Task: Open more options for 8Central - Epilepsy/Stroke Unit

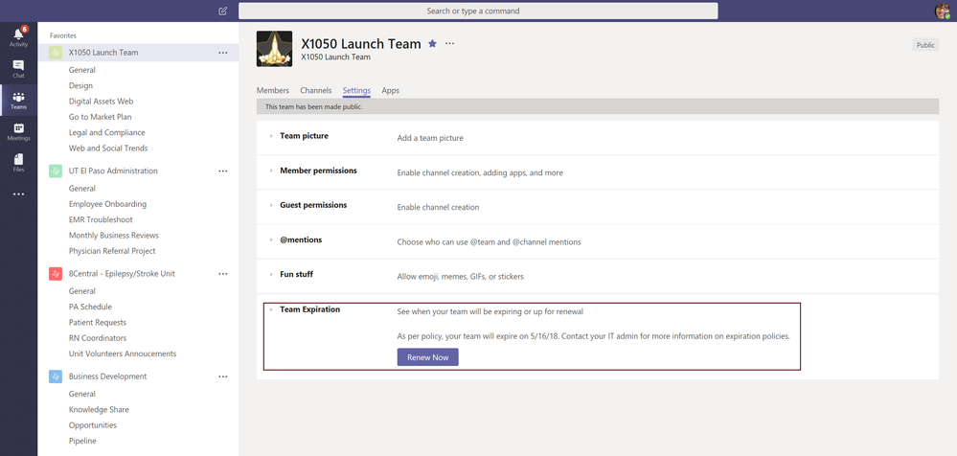Action: pyautogui.click(x=223, y=273)
